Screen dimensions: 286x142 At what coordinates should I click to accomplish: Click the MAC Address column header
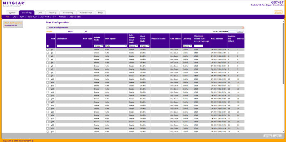pyautogui.click(x=217, y=39)
